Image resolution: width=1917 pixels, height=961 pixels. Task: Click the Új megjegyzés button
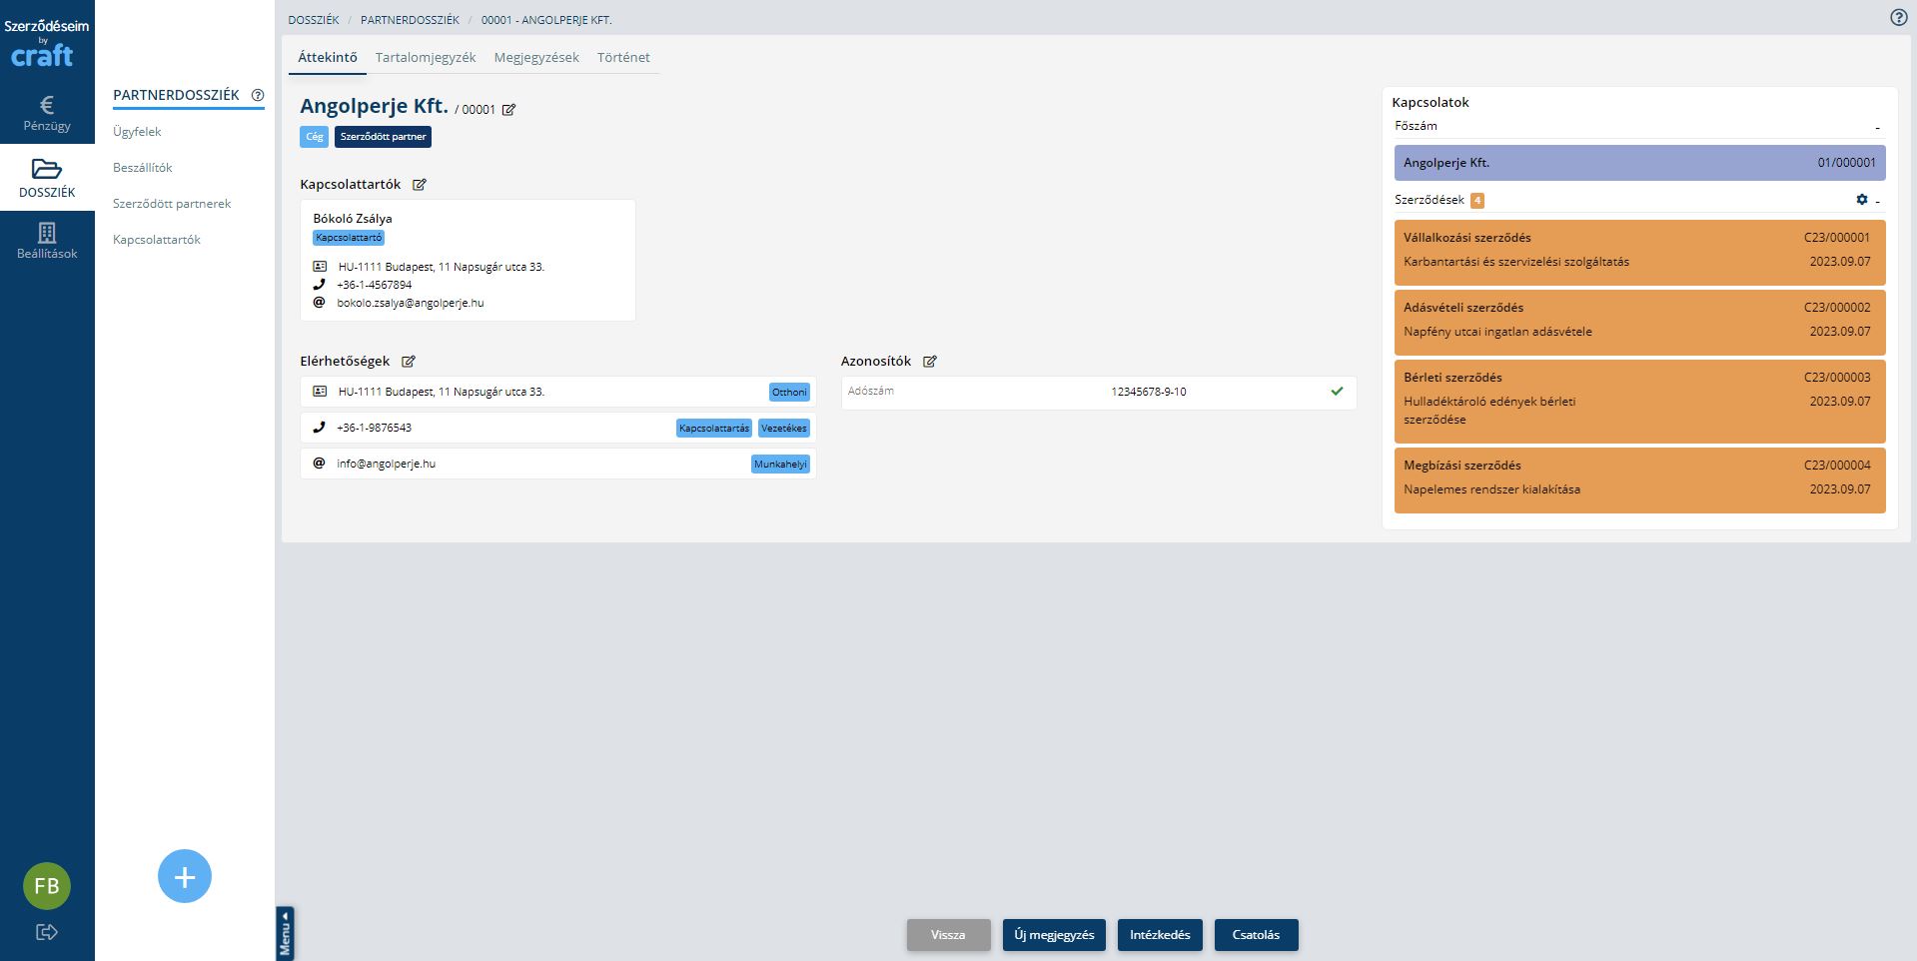1054,935
